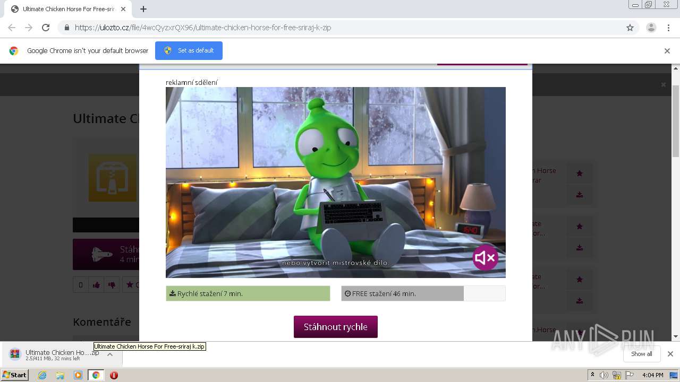Click the green Rychlé stažení 7 min bar

[x=248, y=293]
